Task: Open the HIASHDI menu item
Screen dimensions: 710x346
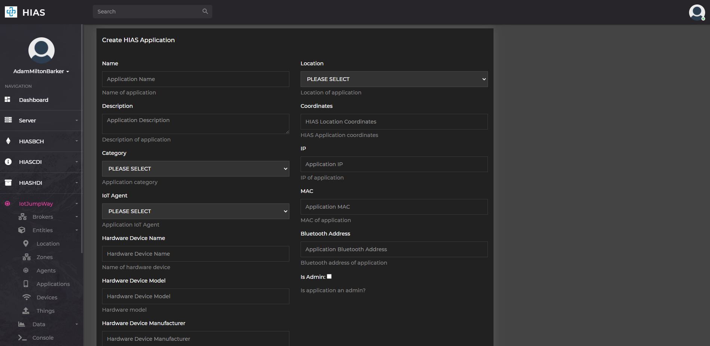Action: point(31,183)
